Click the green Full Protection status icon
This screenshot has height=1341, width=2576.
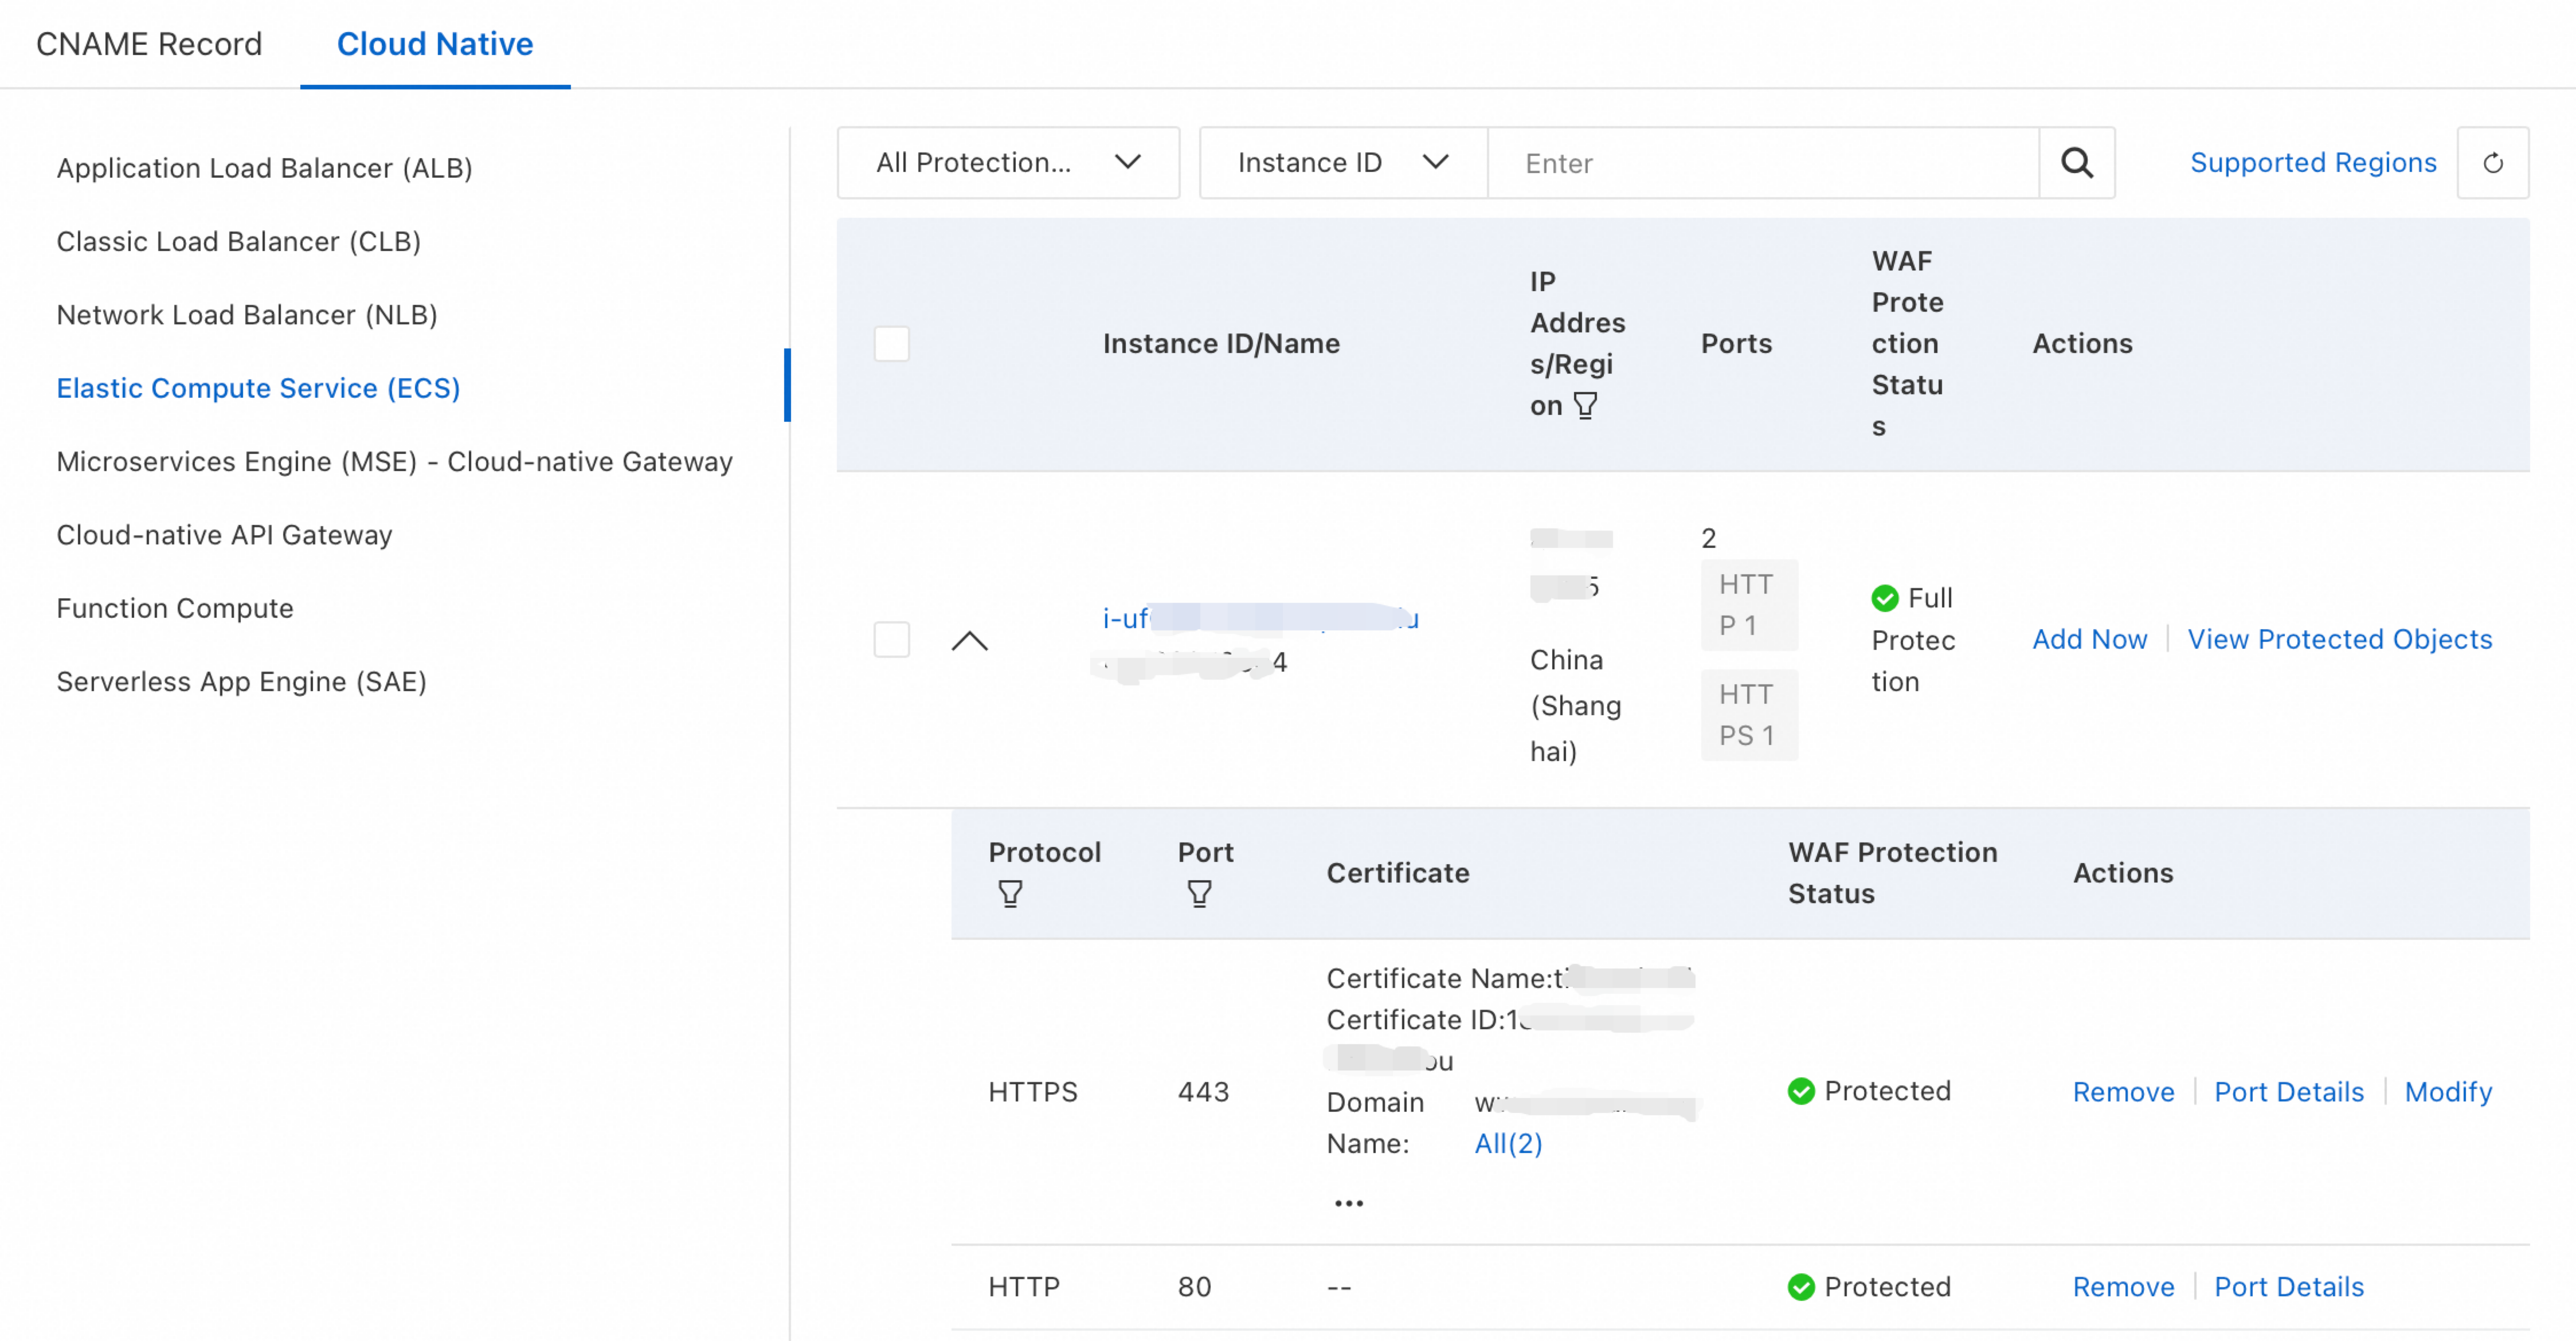click(x=1885, y=598)
